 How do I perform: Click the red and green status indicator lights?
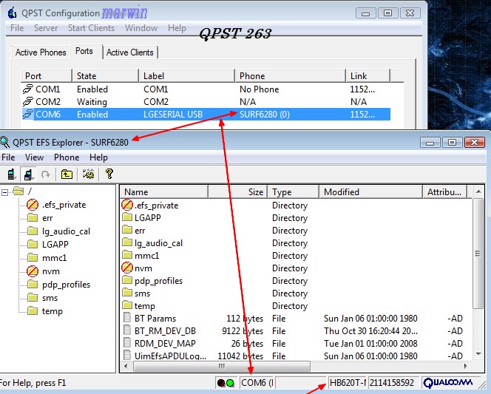coord(226,383)
